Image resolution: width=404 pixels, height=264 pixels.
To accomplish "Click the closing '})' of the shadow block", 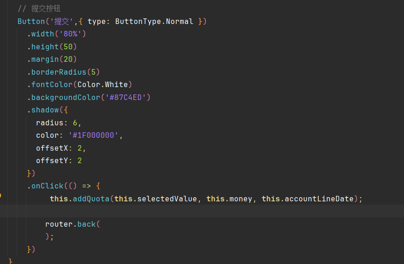I will pyautogui.click(x=31, y=173).
